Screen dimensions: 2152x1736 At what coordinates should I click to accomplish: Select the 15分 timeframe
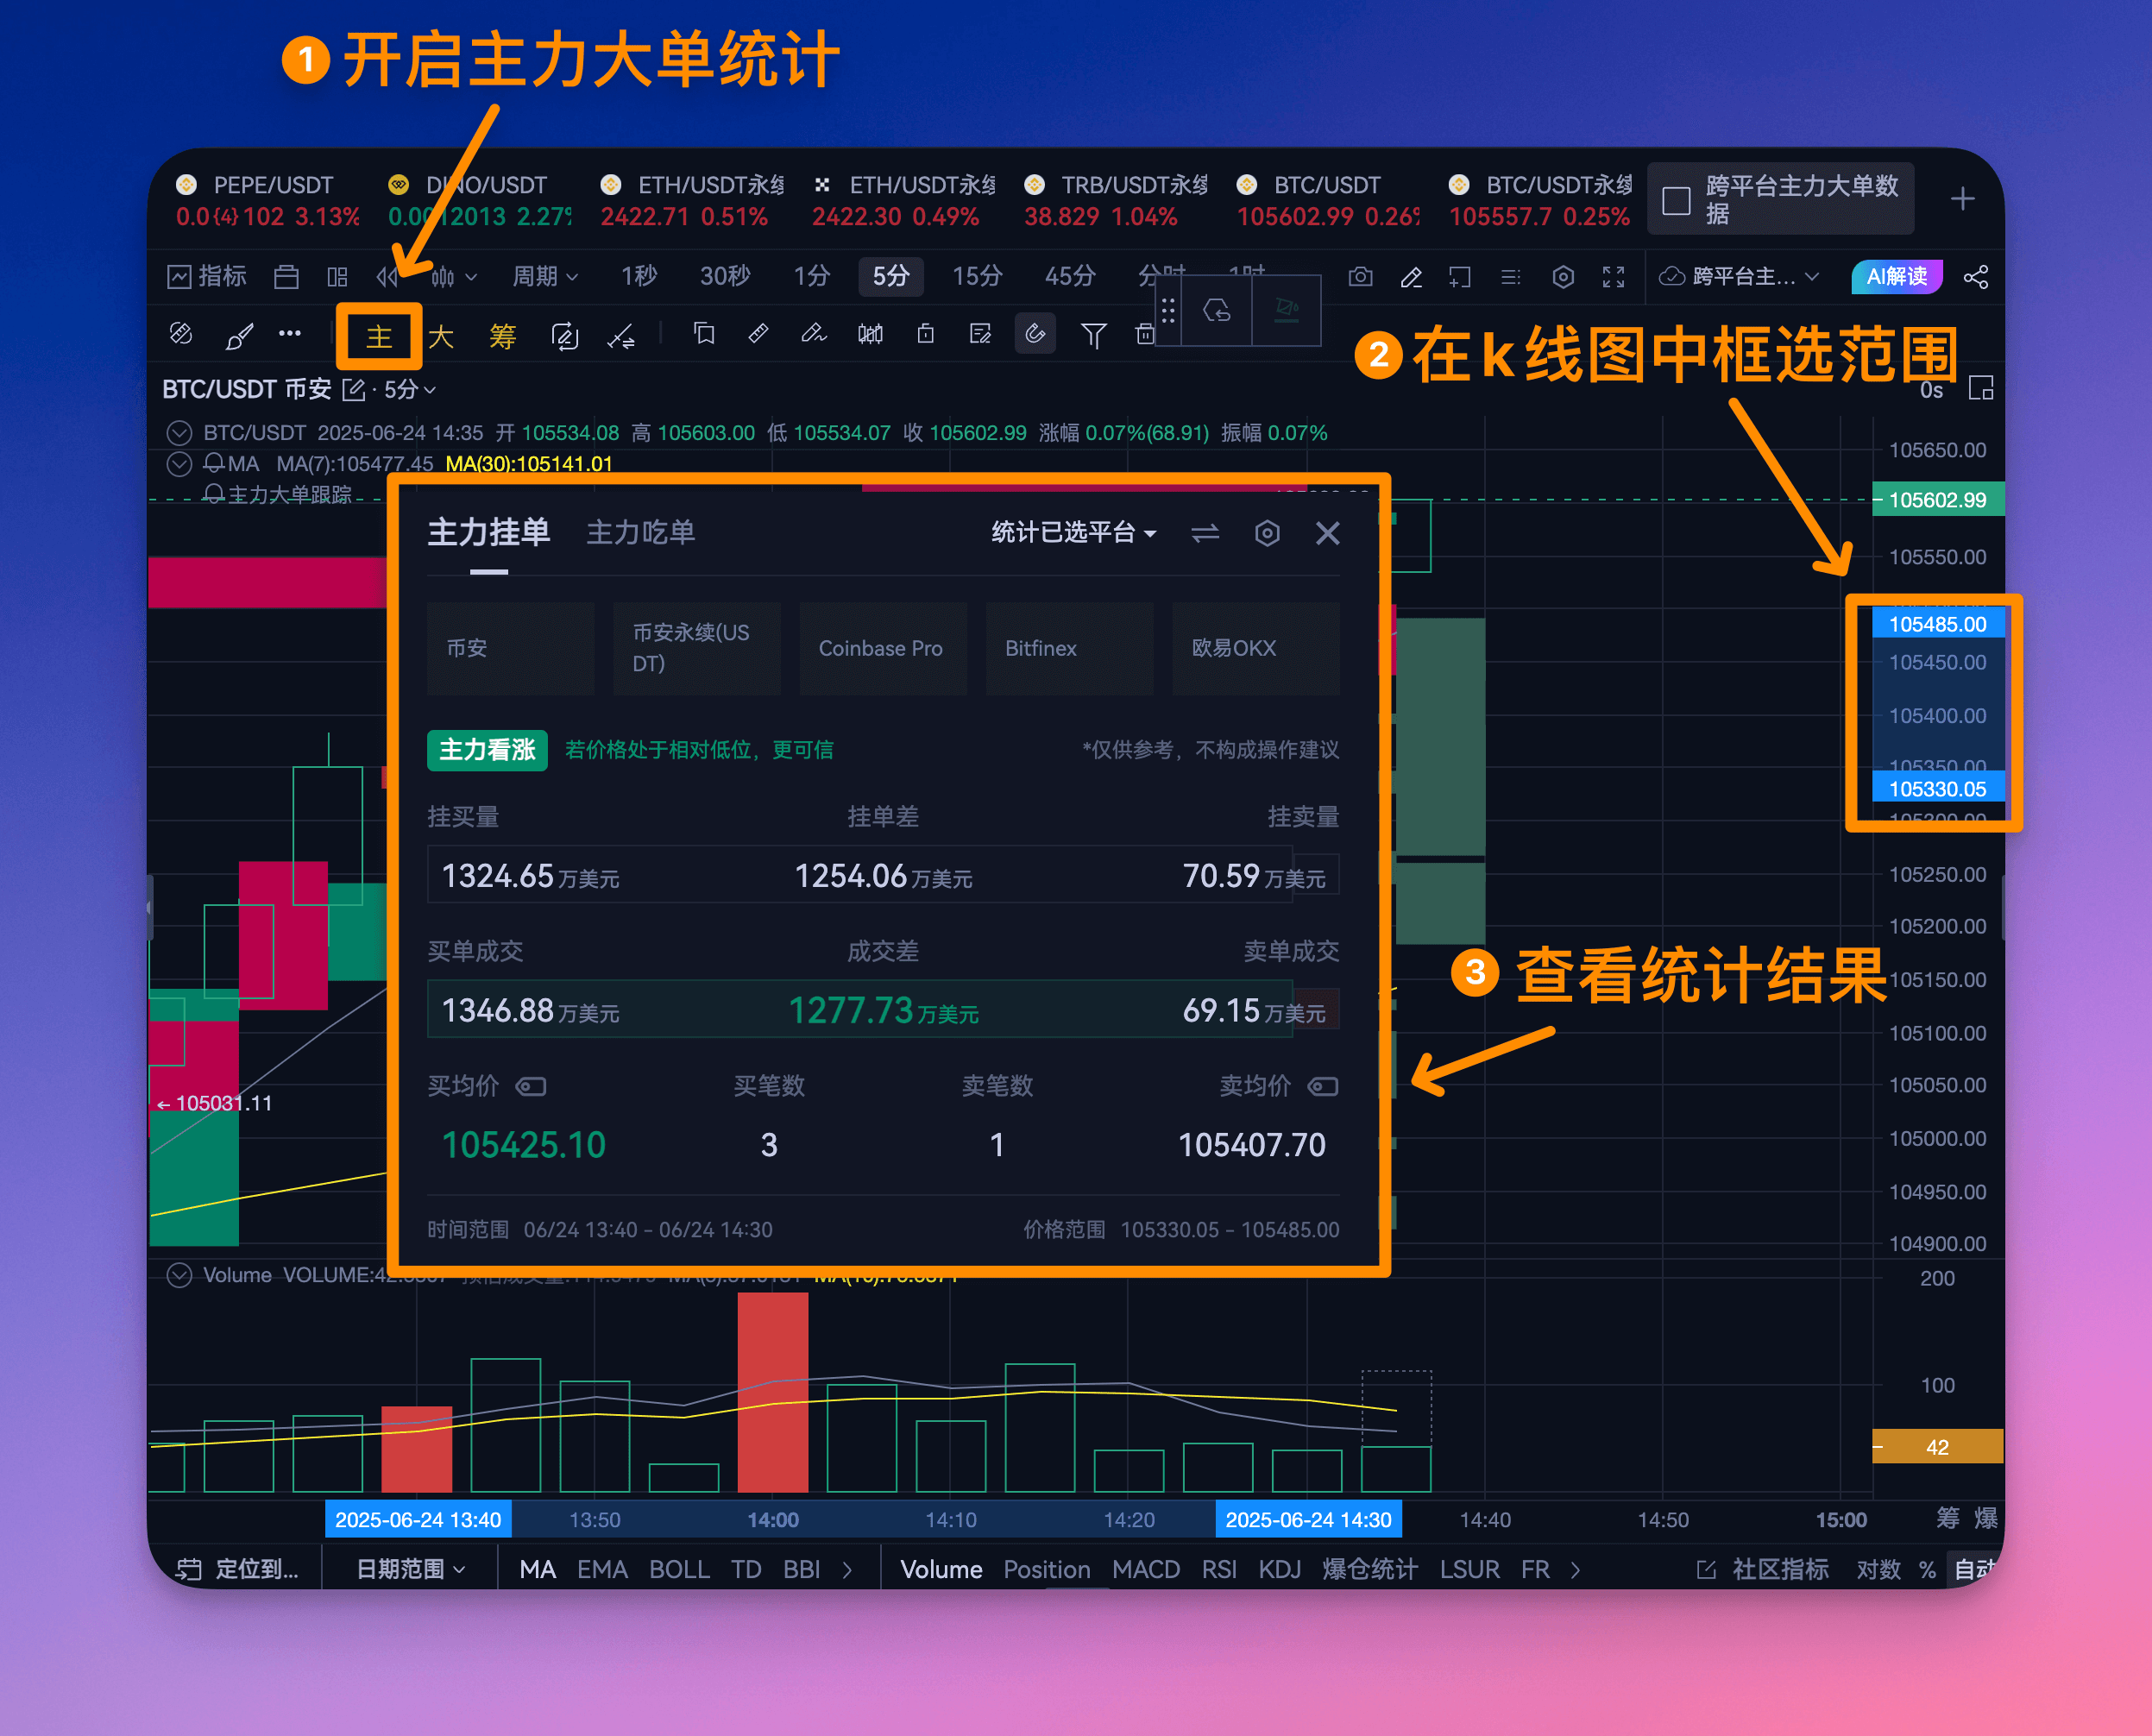coord(977,276)
